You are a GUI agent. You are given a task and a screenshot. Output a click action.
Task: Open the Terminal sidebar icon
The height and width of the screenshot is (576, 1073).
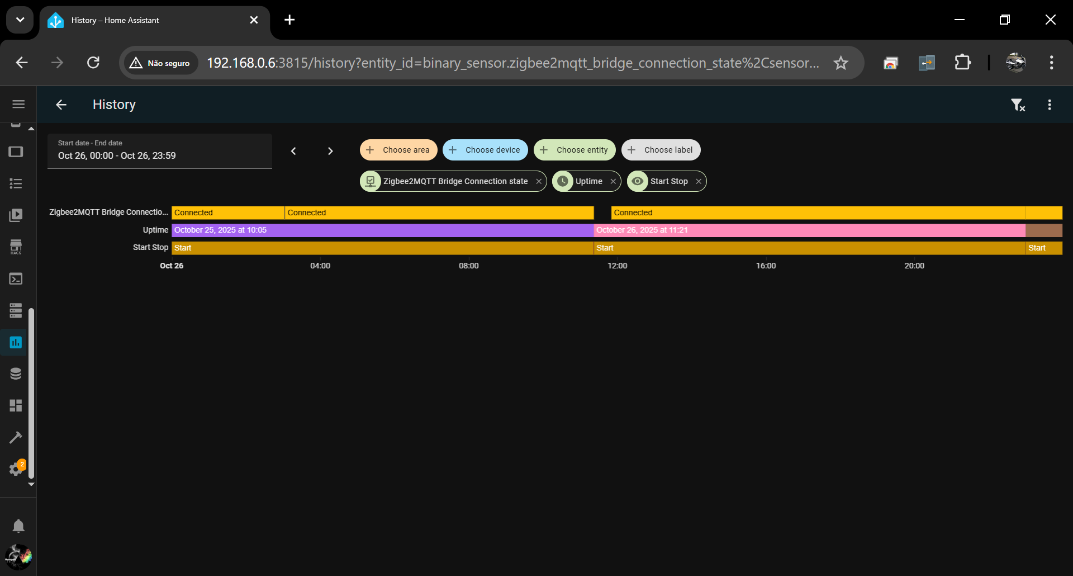[x=16, y=278]
